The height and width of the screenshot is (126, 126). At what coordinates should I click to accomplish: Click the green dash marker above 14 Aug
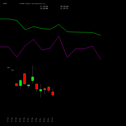8,68
